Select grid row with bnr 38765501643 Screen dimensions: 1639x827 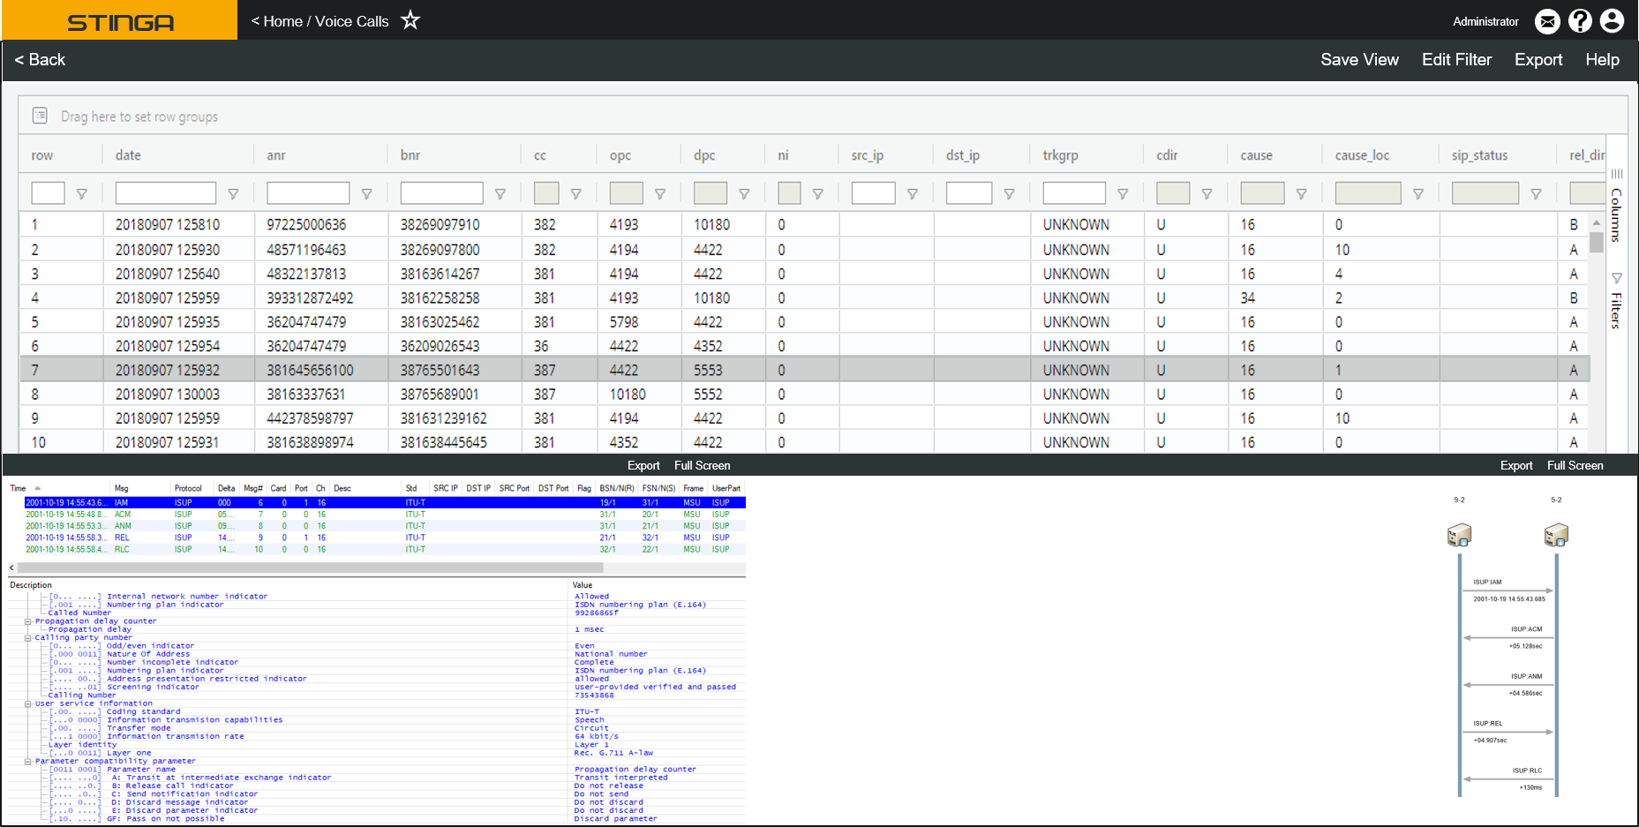tap(804, 370)
